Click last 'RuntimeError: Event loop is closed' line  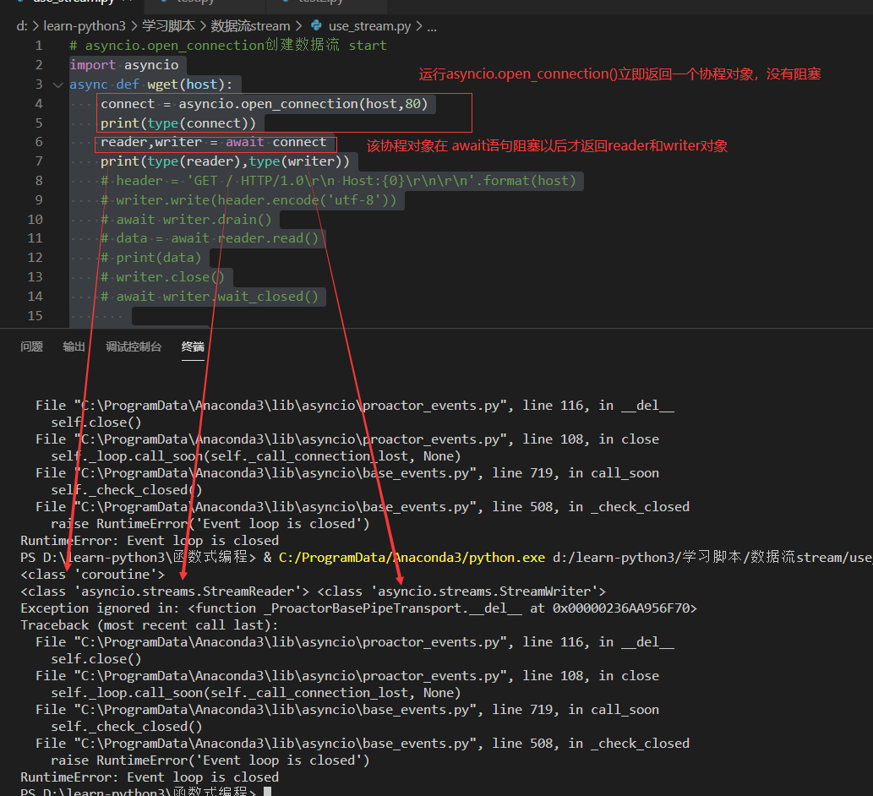[150, 777]
